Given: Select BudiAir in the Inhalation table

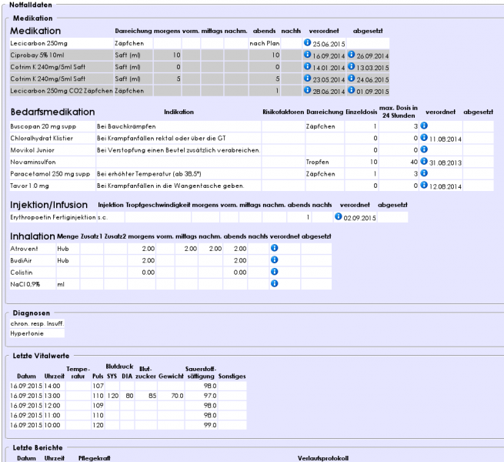Looking at the screenshot, I should (x=21, y=260).
